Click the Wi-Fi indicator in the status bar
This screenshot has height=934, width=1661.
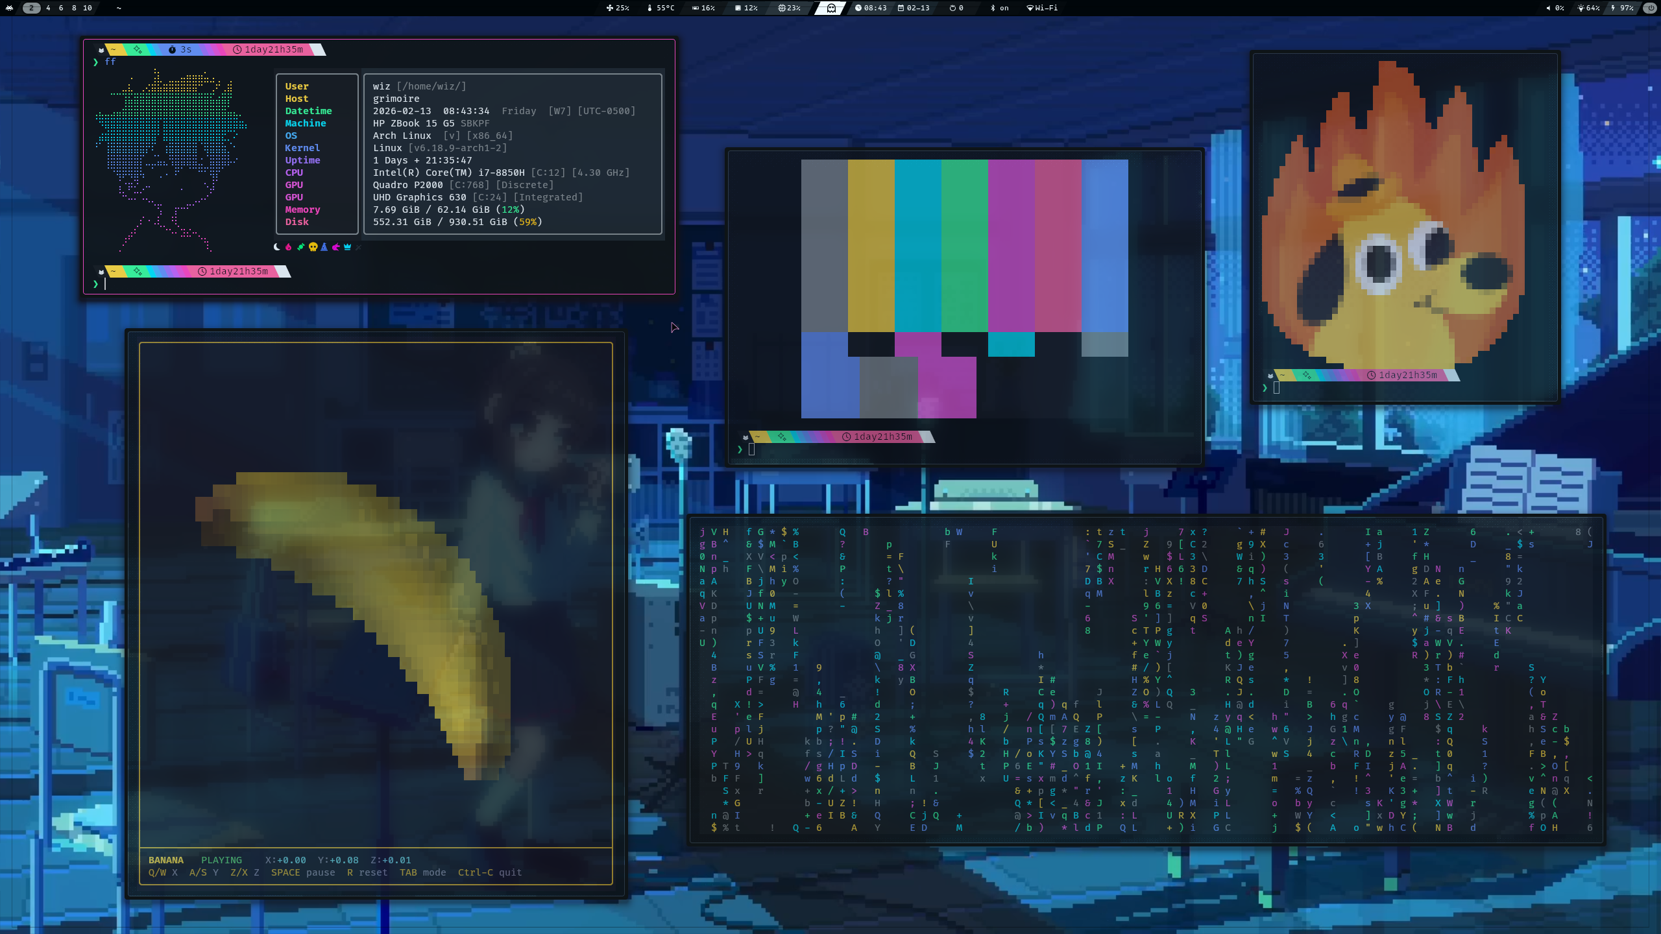(x=1041, y=8)
